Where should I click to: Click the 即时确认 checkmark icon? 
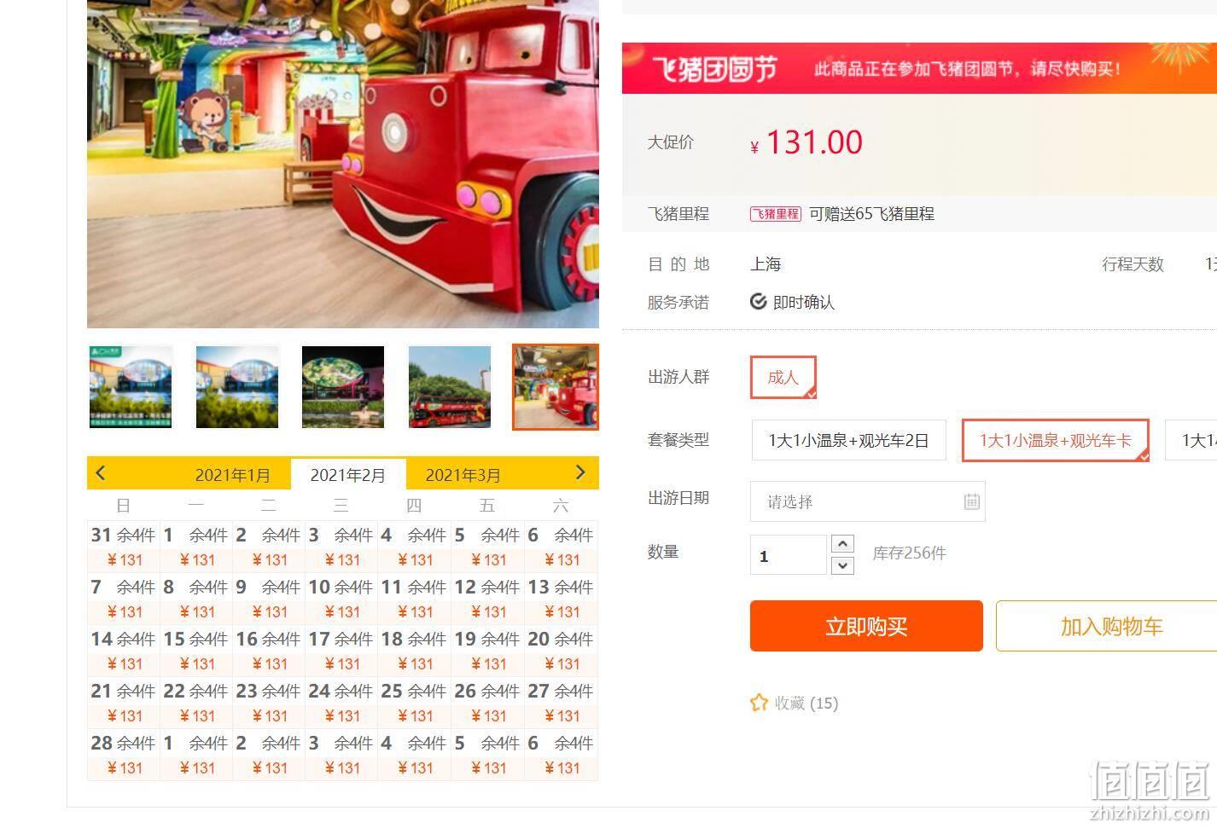(x=758, y=301)
